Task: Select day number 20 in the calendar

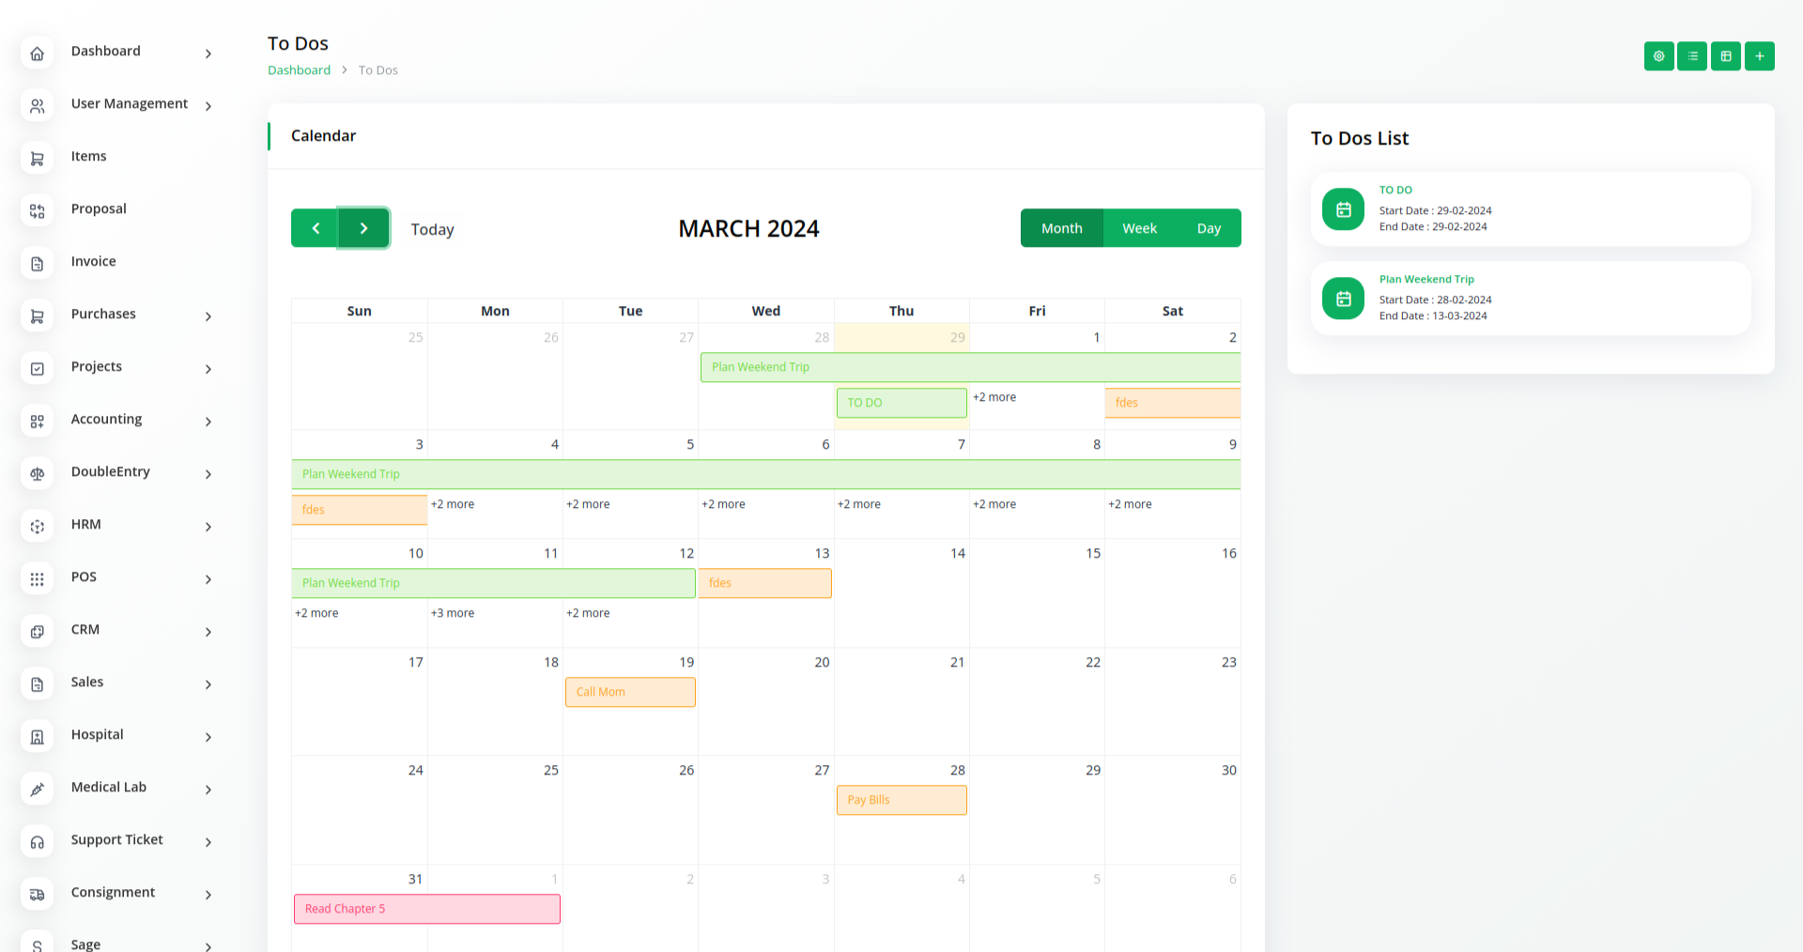Action: coord(822,662)
